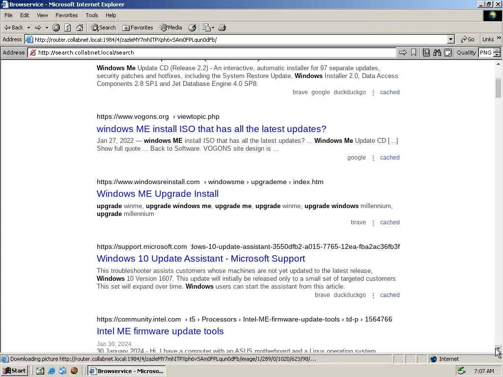Click the Browservice save page icon

(x=426, y=53)
